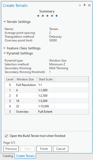This screenshot has width=93, height=160.
Task: Click the Mild Thinning value
Action: coord(59,68)
